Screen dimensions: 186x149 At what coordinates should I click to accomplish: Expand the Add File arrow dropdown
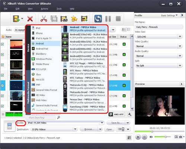tap(22, 19)
